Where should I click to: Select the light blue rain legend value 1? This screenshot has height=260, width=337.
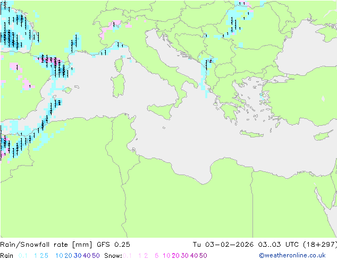click(x=36, y=256)
